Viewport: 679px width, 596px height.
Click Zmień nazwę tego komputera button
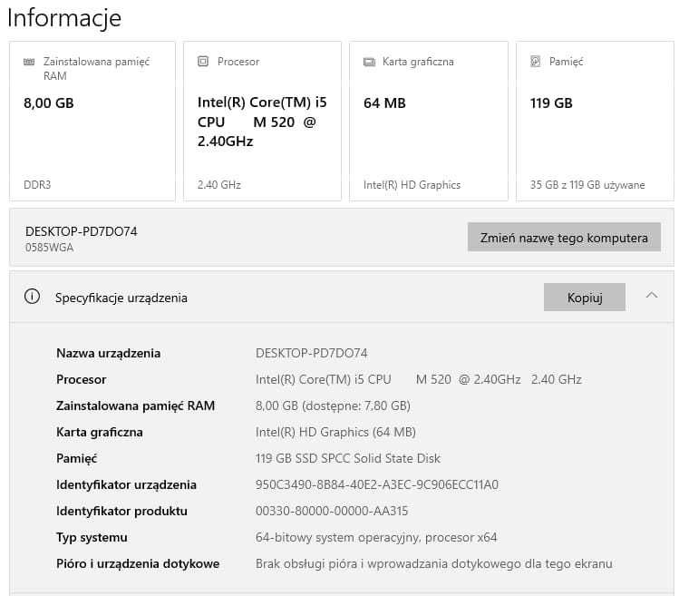pyautogui.click(x=564, y=237)
